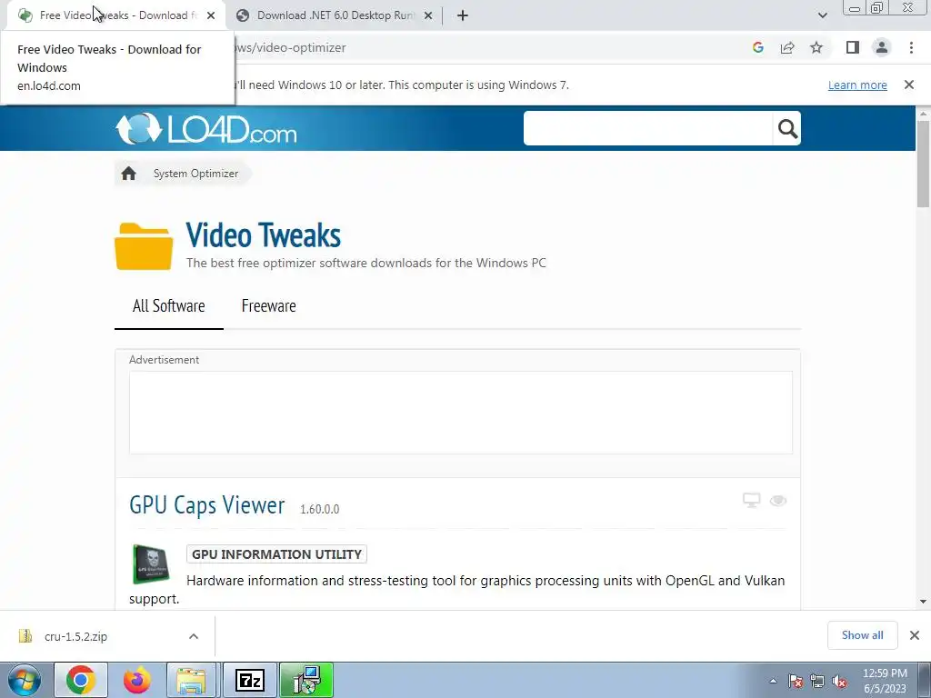This screenshot has height=698, width=931.
Task: Open the Windows Start button
Action: point(25,680)
